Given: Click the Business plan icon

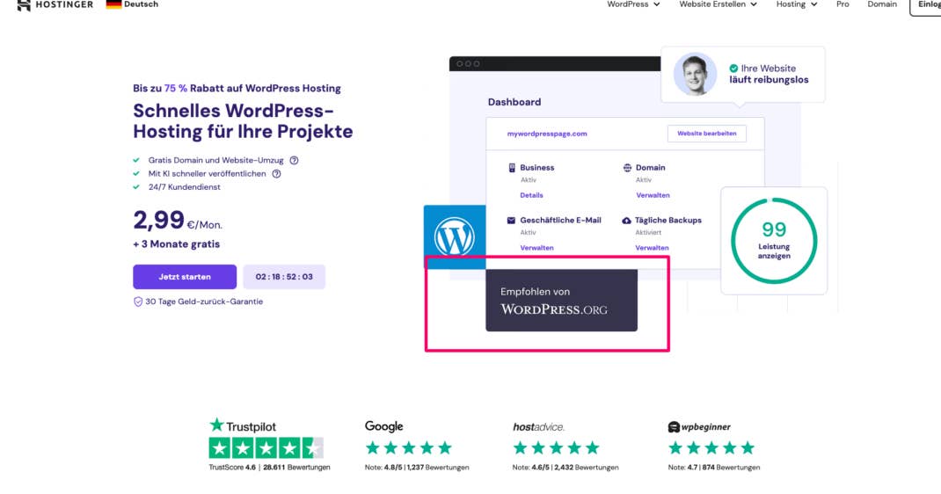Looking at the screenshot, I should click(512, 168).
